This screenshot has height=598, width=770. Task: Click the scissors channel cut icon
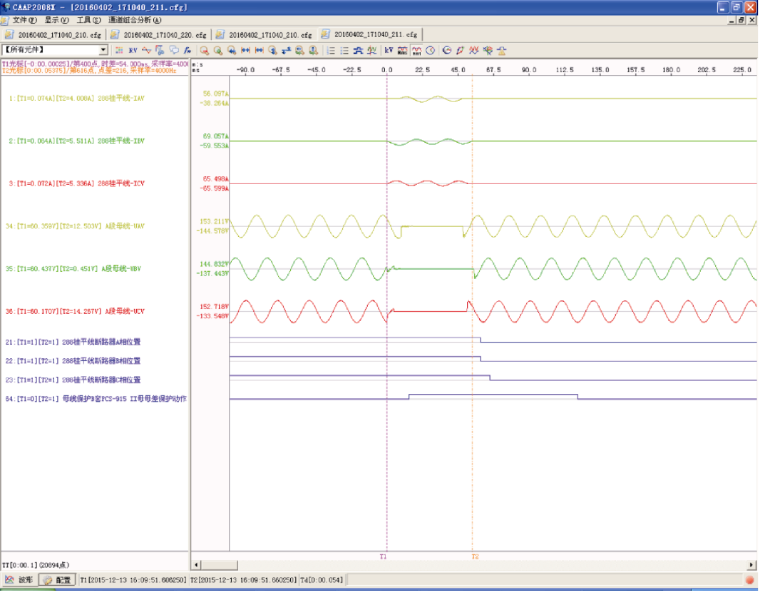[160, 51]
